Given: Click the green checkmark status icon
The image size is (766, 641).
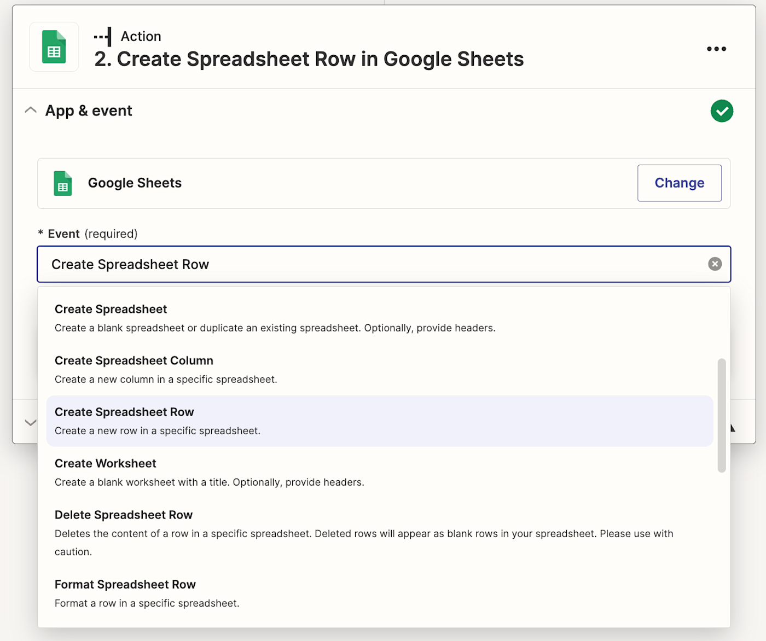Looking at the screenshot, I should pyautogui.click(x=722, y=111).
